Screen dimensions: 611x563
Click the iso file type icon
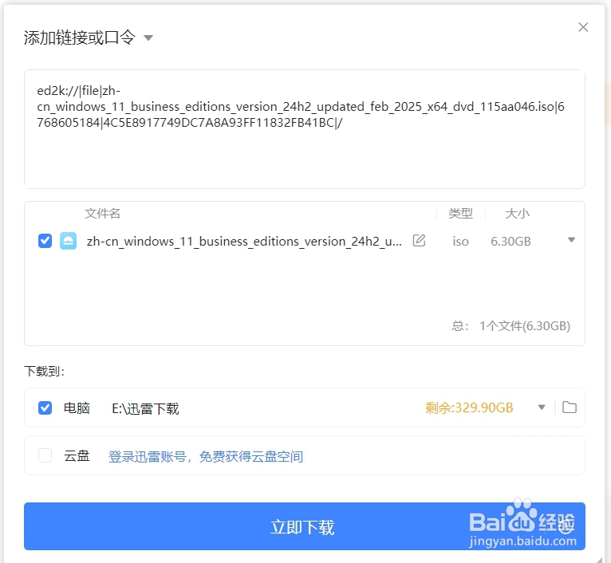68,241
